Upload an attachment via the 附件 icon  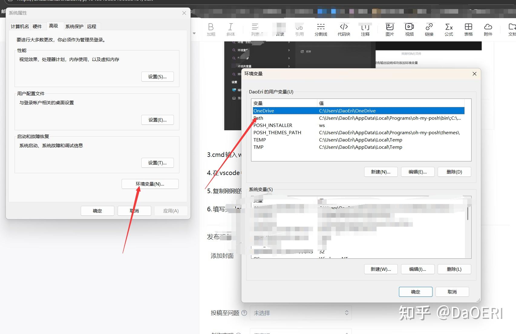click(488, 29)
